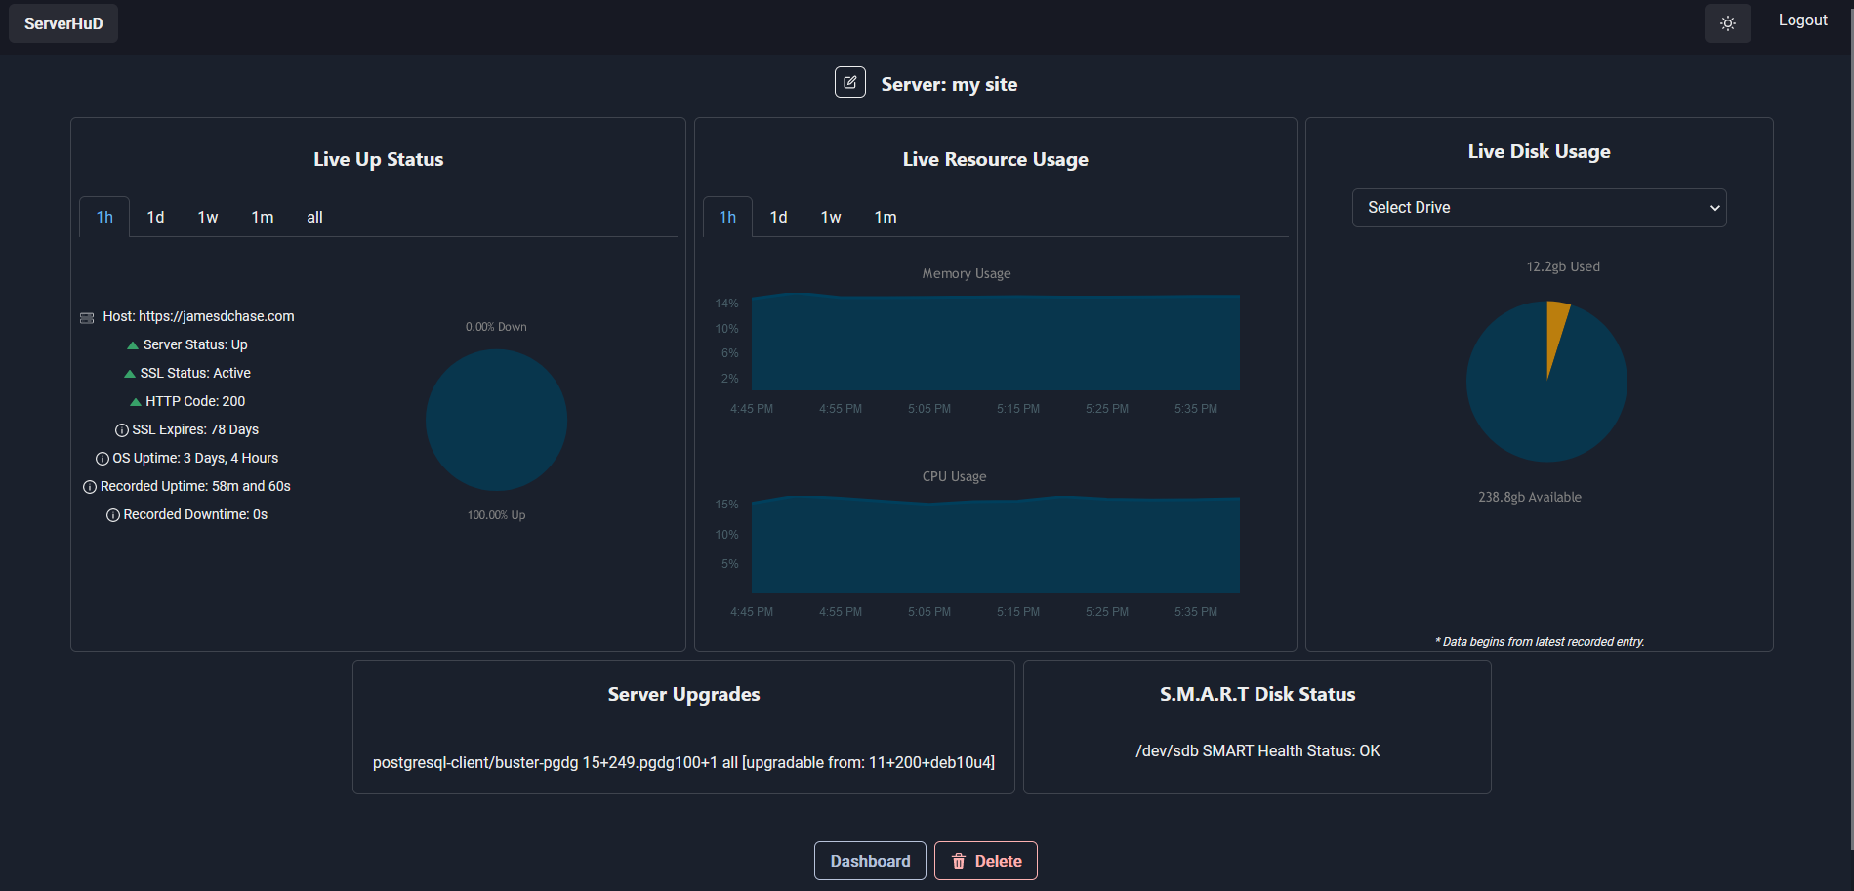Click '100.00% Up' chart label
The width and height of the screenshot is (1854, 891).
click(x=496, y=515)
